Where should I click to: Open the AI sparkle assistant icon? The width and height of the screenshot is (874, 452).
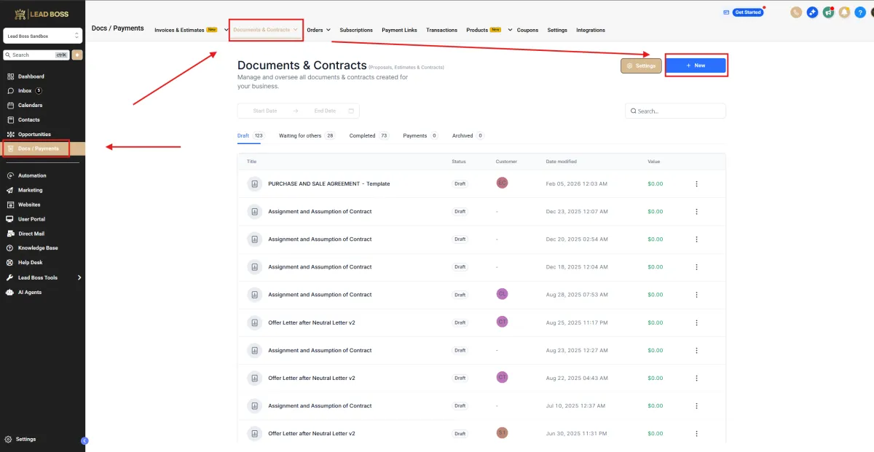point(812,12)
